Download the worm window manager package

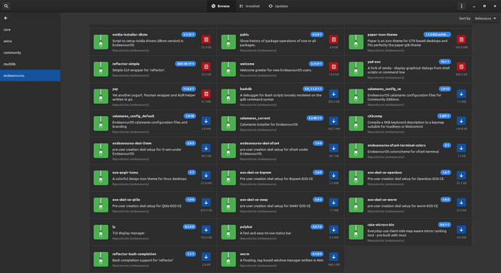(333, 257)
